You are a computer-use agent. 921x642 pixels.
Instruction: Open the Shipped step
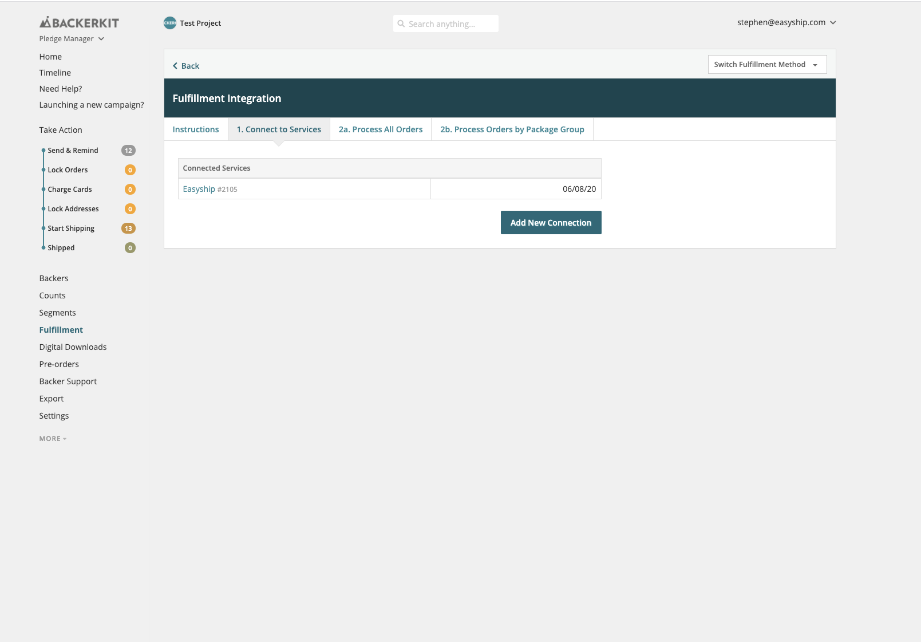[61, 248]
